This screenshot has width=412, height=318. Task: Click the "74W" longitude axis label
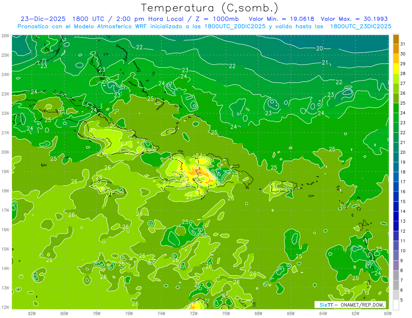[x=161, y=313]
